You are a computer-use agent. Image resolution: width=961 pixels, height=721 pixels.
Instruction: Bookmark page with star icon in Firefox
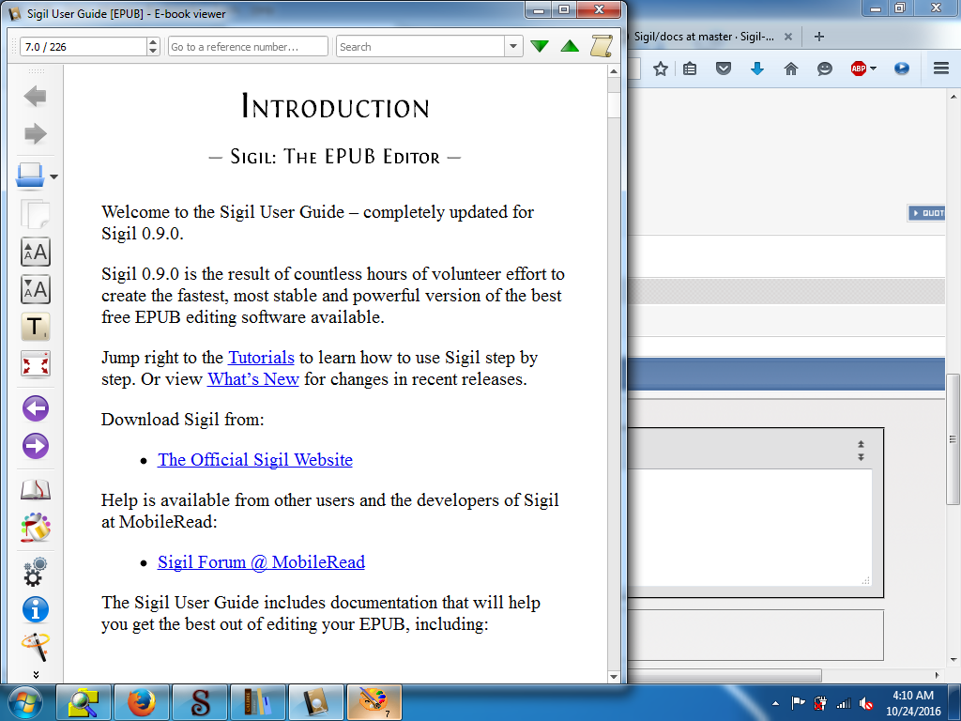[x=660, y=69]
